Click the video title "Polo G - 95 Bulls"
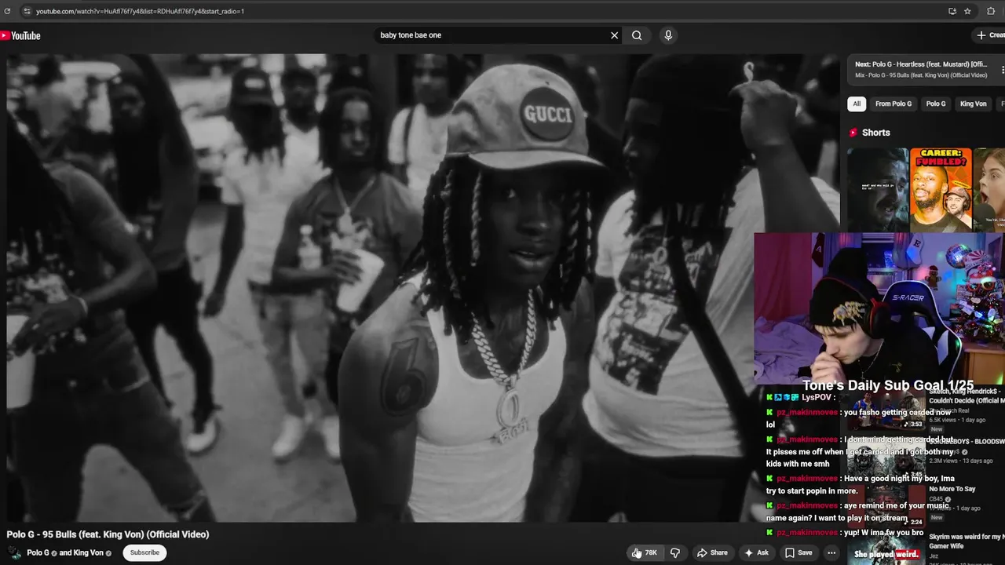Image resolution: width=1005 pixels, height=565 pixels. coord(108,534)
